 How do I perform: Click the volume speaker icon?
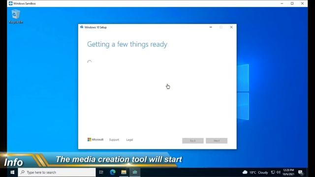pos(279,172)
